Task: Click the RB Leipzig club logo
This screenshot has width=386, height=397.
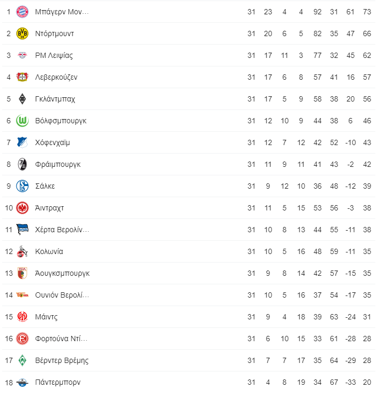Action: tap(22, 55)
